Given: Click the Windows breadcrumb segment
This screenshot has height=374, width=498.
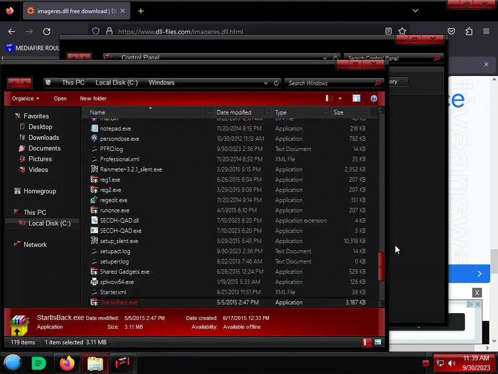Looking at the screenshot, I should (161, 83).
